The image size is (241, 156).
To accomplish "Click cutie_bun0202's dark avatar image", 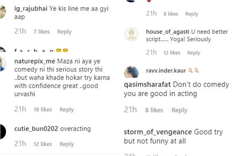I will click(x=2, y=132).
